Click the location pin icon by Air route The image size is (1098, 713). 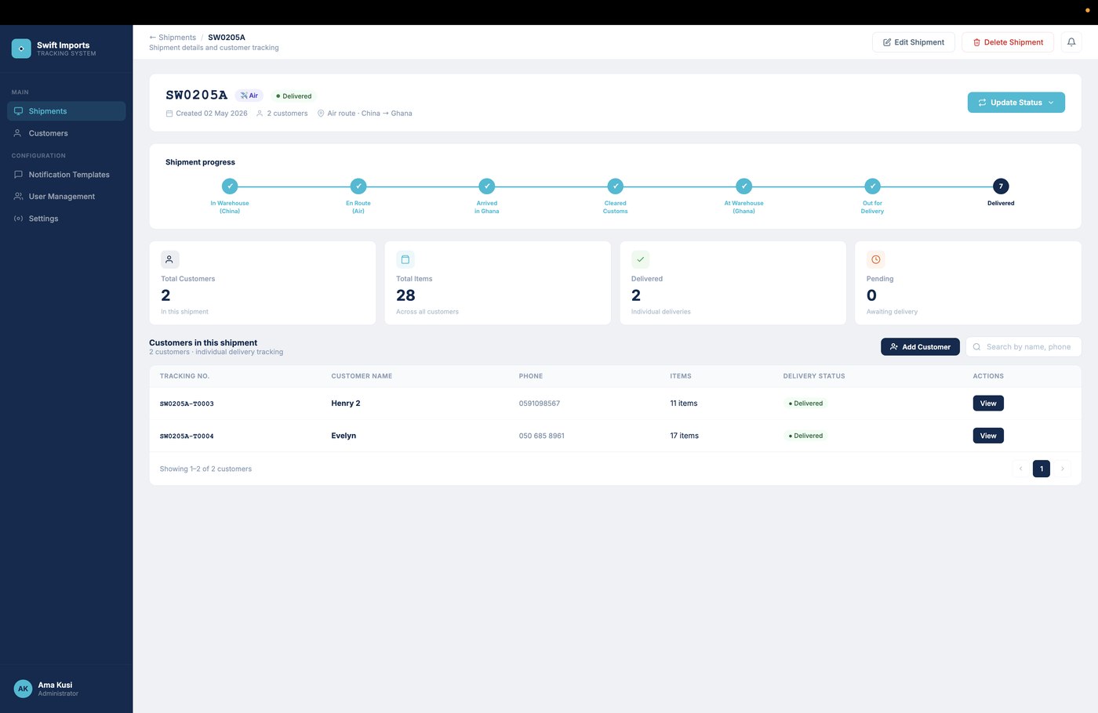[321, 114]
